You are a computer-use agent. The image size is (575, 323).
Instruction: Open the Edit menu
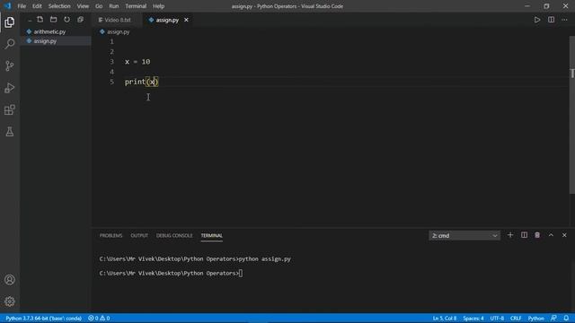37,6
